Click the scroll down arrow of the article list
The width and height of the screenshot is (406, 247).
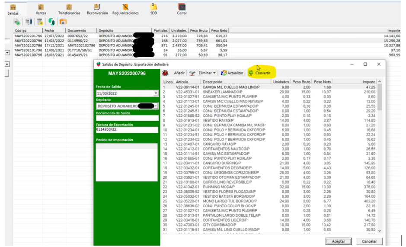pyautogui.click(x=380, y=231)
